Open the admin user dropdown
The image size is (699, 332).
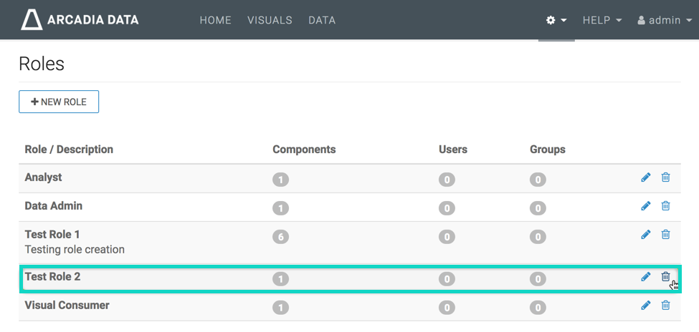(x=664, y=20)
